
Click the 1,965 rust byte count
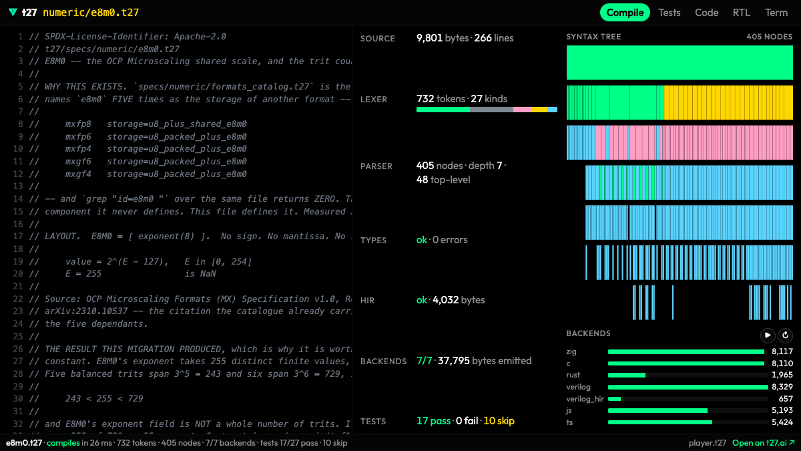click(x=782, y=375)
